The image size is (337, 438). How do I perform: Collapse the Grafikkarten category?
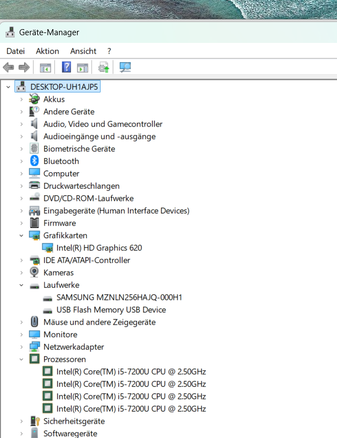click(x=21, y=236)
